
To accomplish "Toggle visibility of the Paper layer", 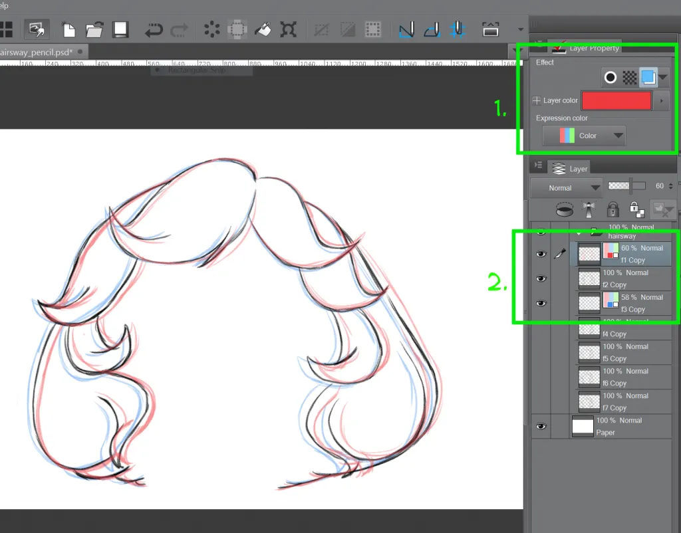I will (x=541, y=426).
